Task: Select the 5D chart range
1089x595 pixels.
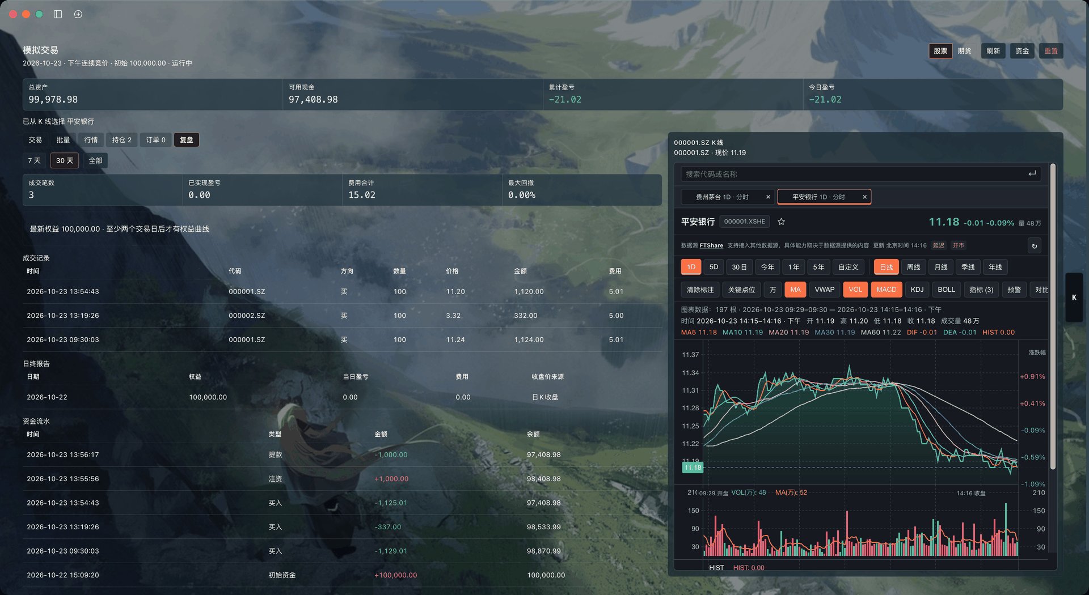Action: 714,267
